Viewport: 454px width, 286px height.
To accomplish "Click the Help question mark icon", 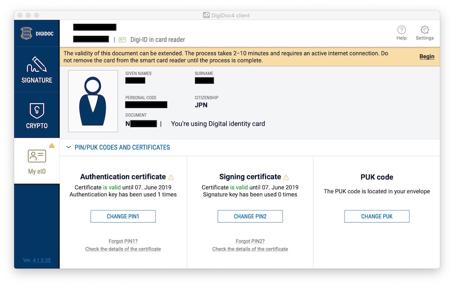I will 401,30.
